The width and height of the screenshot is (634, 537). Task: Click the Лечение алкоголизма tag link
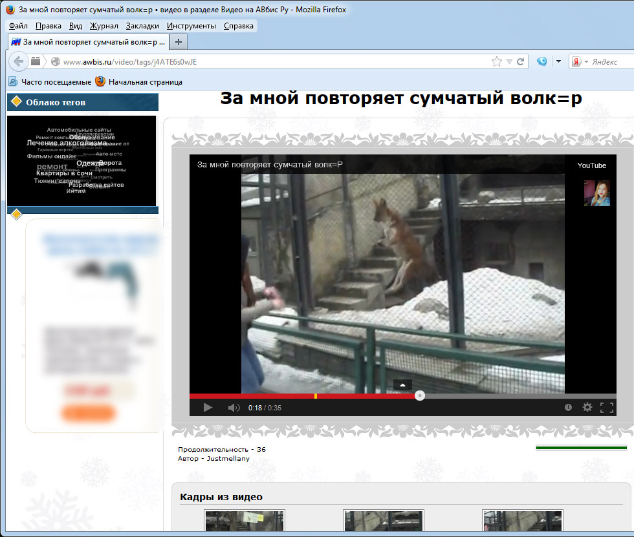(66, 143)
